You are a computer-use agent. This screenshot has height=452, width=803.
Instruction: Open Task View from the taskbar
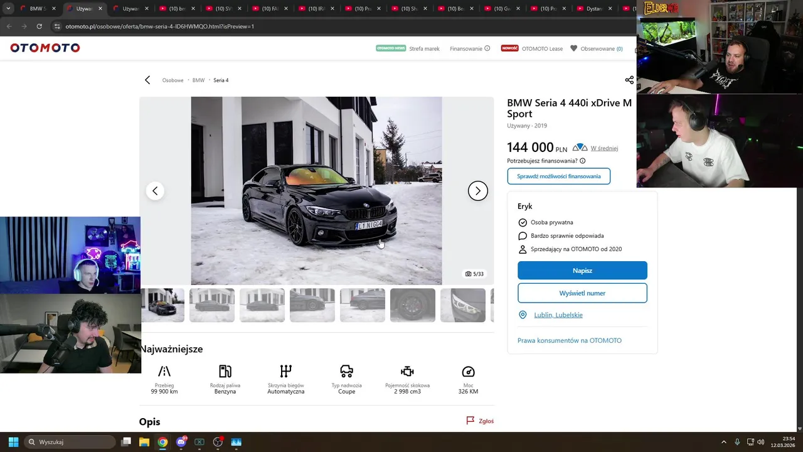126,442
